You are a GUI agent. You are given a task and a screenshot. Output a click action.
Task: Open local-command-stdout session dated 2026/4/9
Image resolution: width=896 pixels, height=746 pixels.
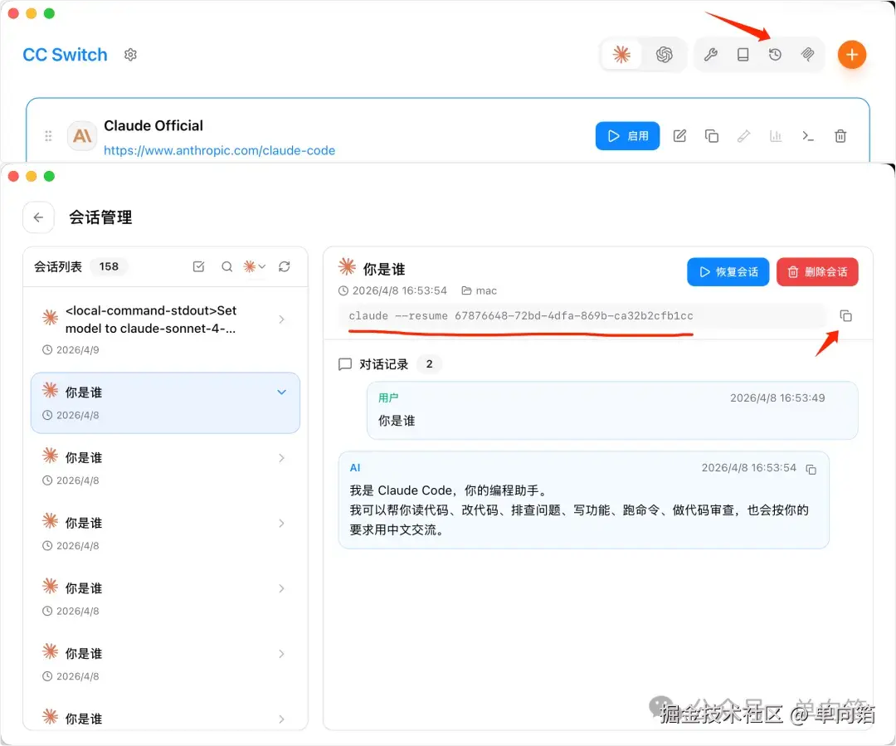pyautogui.click(x=165, y=329)
